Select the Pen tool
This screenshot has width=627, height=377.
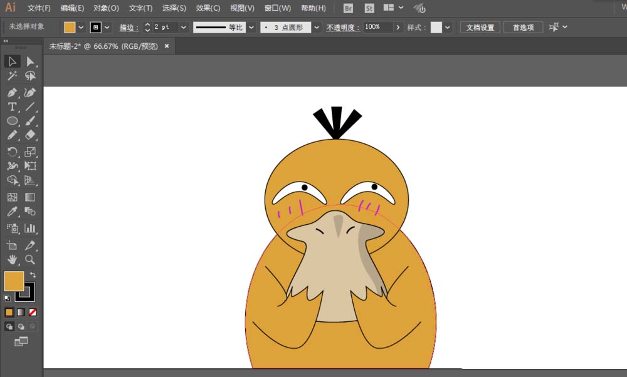coord(12,93)
